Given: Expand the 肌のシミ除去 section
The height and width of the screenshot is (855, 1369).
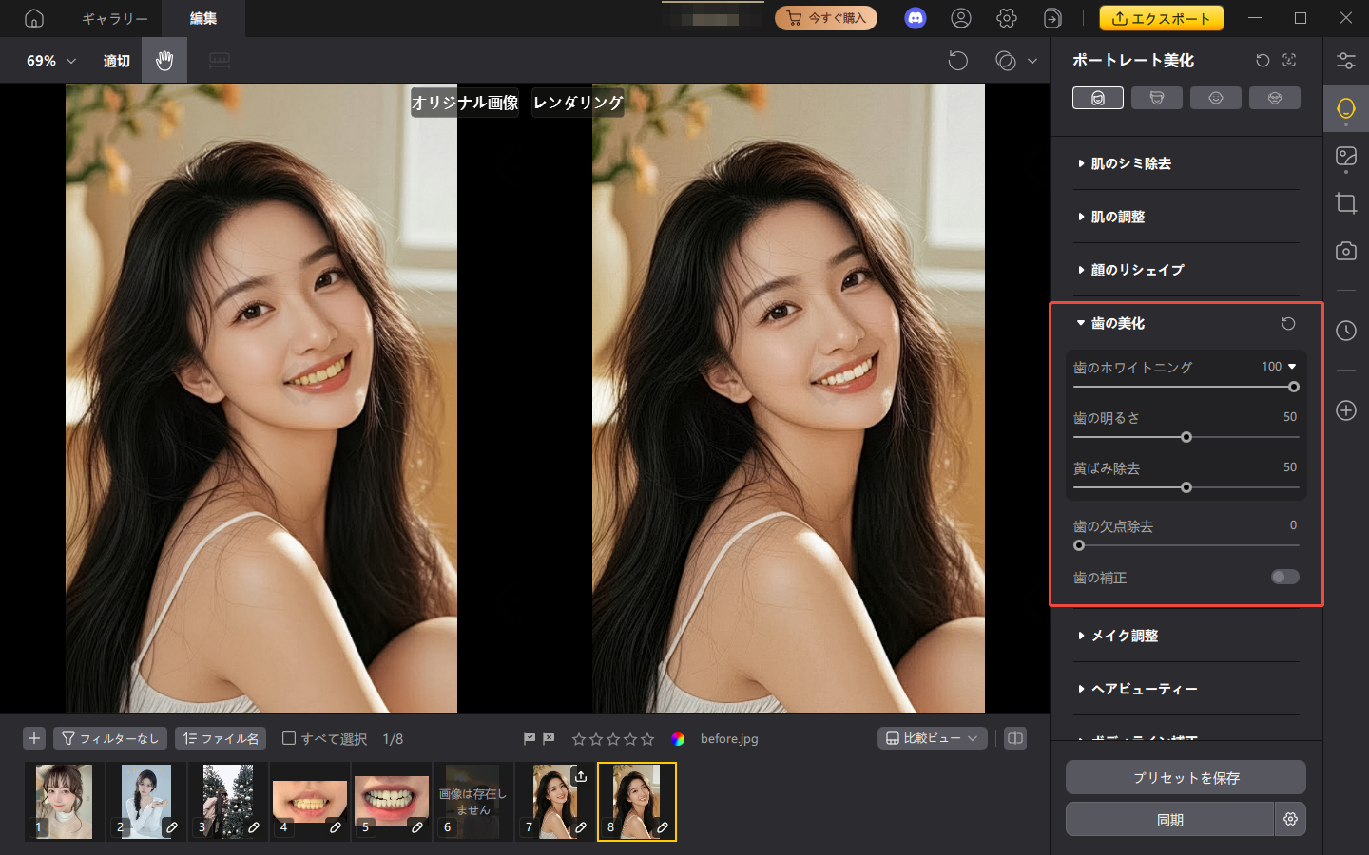Looking at the screenshot, I should [x=1130, y=163].
